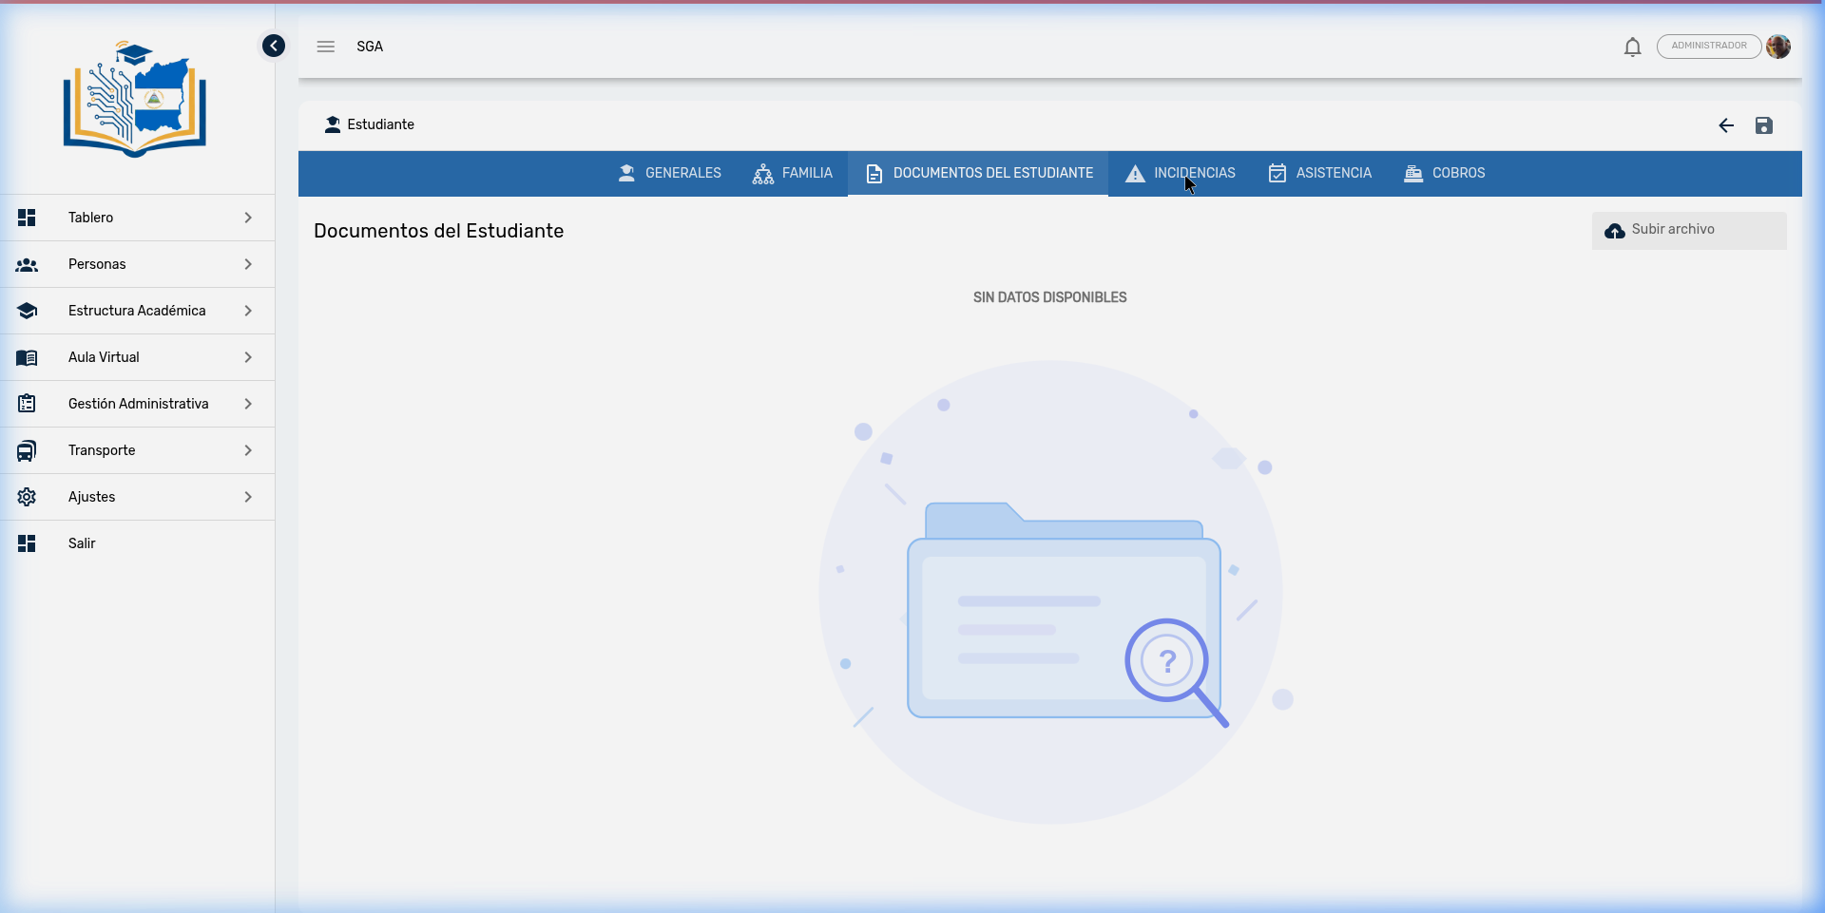Select the Personas sidebar icon
The image size is (1825, 913).
pyautogui.click(x=27, y=264)
